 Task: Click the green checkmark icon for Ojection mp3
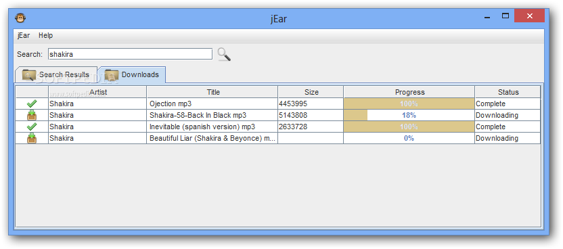32,104
